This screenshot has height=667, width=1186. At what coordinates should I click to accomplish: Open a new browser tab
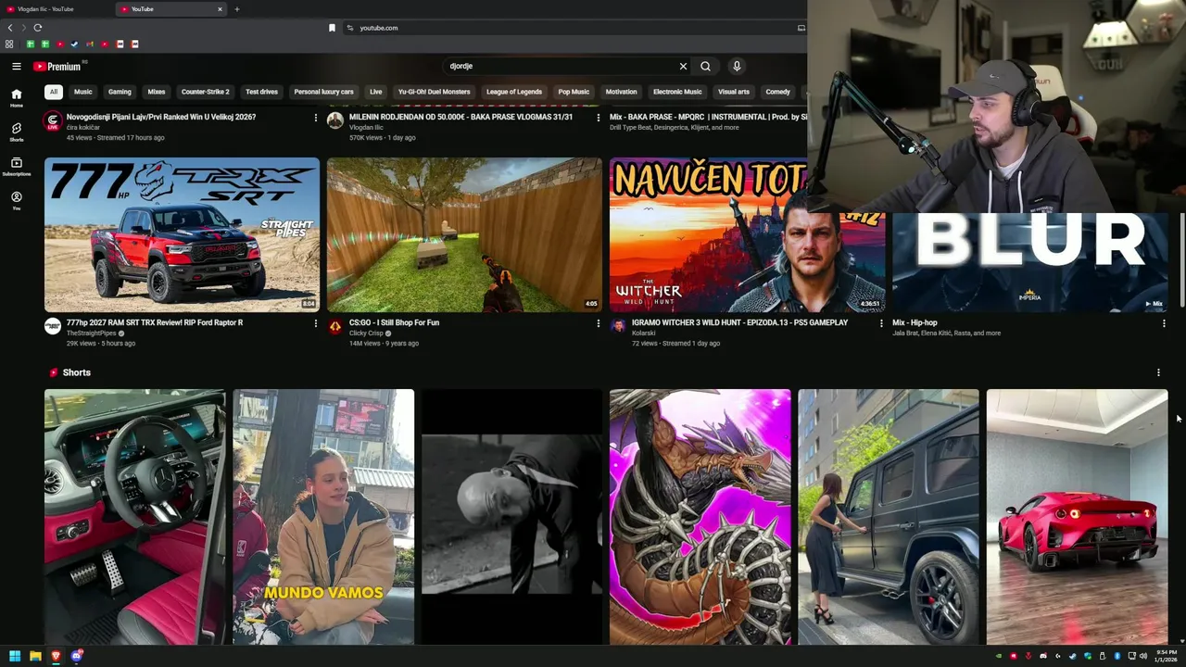coord(236,9)
